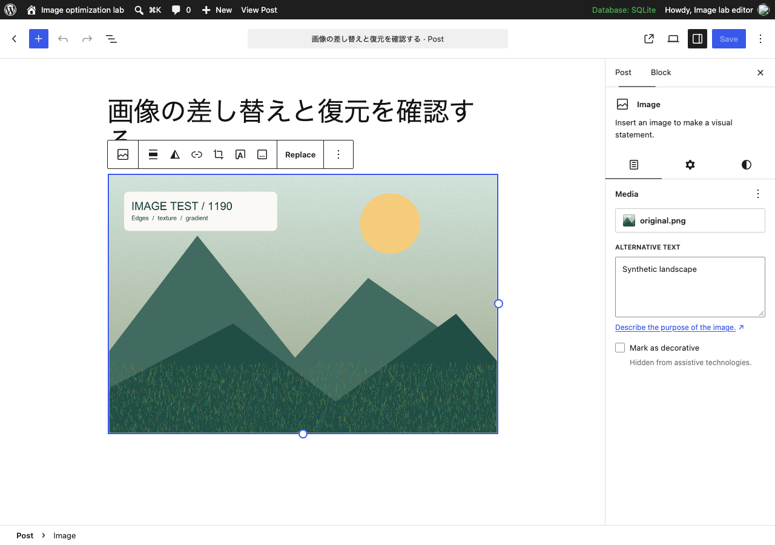775x545 pixels.
Task: View the post in a new tab
Action: click(x=649, y=39)
